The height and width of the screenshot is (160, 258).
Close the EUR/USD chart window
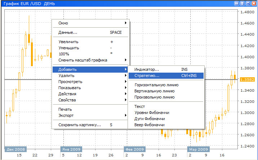coord(253,3)
